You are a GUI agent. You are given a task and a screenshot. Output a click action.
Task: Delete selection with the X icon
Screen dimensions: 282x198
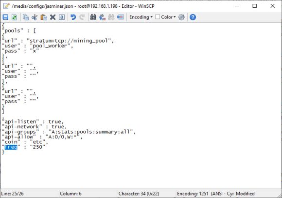coord(53,17)
